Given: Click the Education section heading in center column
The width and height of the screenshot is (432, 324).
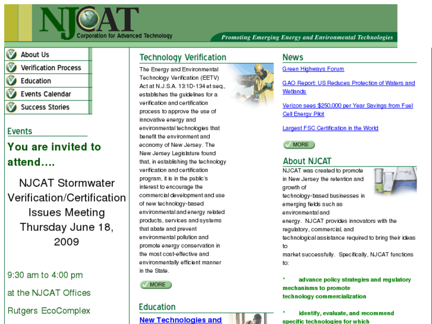Looking at the screenshot, I should 157,307.
